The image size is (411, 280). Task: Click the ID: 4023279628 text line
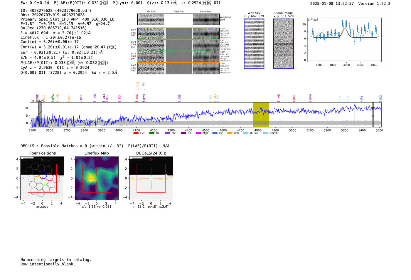56,11
